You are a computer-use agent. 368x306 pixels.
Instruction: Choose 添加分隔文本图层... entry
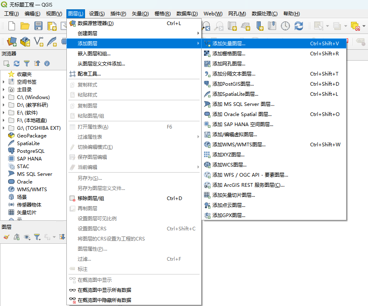[x=274, y=74]
